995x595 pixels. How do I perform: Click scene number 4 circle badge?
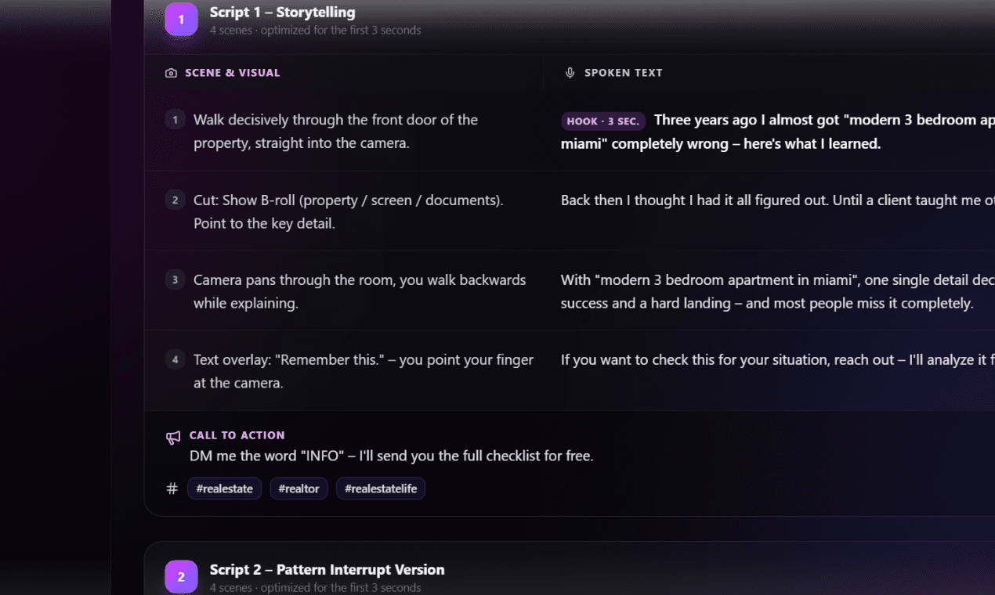tap(175, 359)
